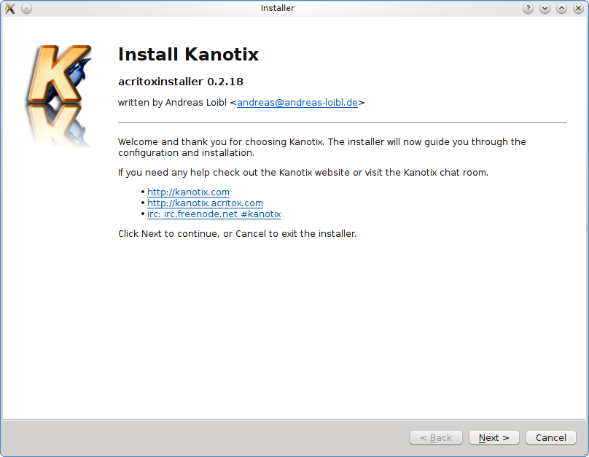
Task: Click the 'acritoxinstaller 0.2.18' version text
Action: pos(181,82)
